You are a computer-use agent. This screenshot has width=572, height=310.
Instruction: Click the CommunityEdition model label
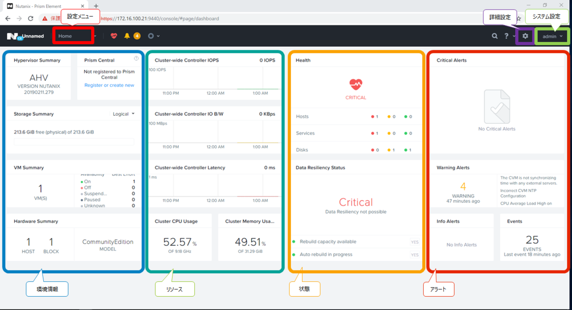108,242
